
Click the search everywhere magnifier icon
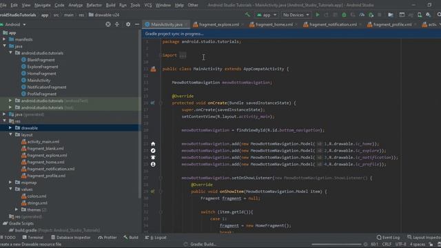click(439, 14)
